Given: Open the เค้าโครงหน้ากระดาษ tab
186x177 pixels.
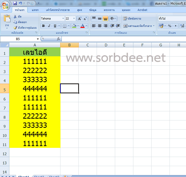Looking at the screenshot, I should pos(58,10).
